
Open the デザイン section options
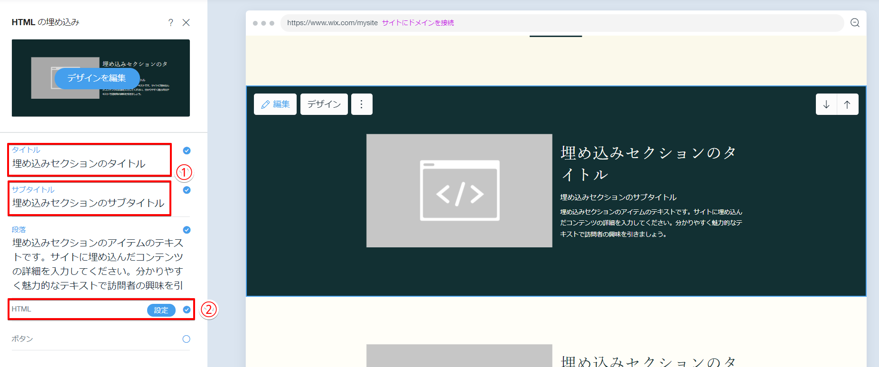[324, 104]
